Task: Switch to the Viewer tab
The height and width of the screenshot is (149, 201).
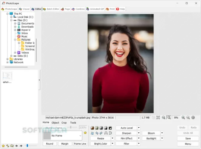Action: tap(24, 9)
